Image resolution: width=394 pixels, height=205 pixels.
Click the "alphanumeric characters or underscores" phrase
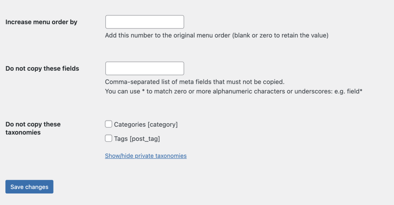[272, 92]
